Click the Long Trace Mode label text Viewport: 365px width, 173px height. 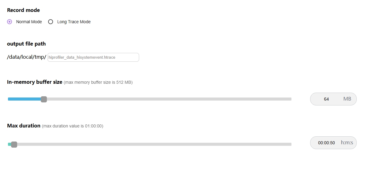coord(74,22)
